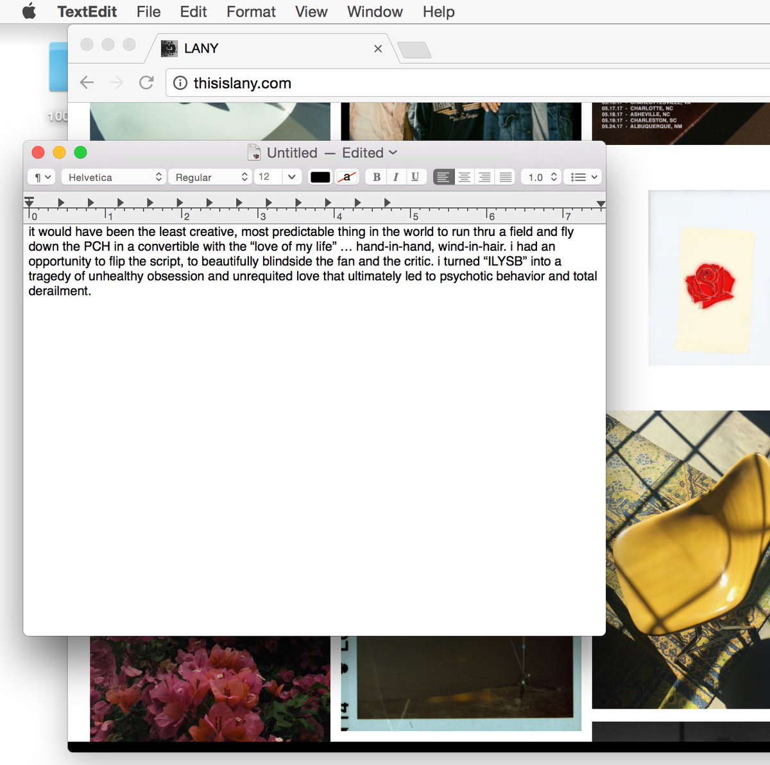View site information icon in address bar
Image resolution: width=770 pixels, height=765 pixels.
tap(180, 83)
